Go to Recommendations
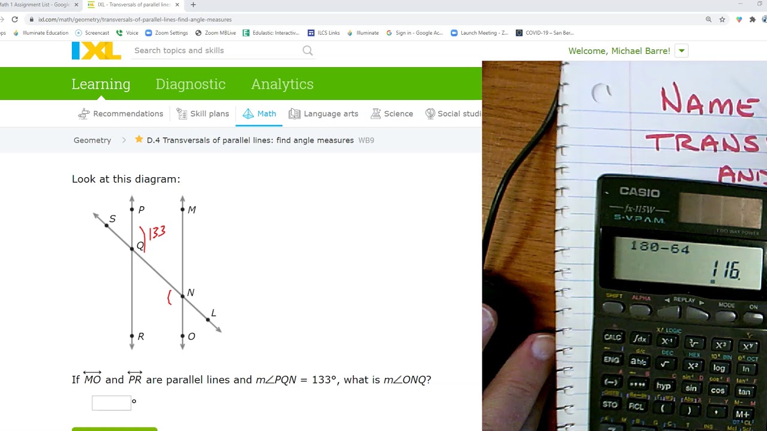 (120, 114)
